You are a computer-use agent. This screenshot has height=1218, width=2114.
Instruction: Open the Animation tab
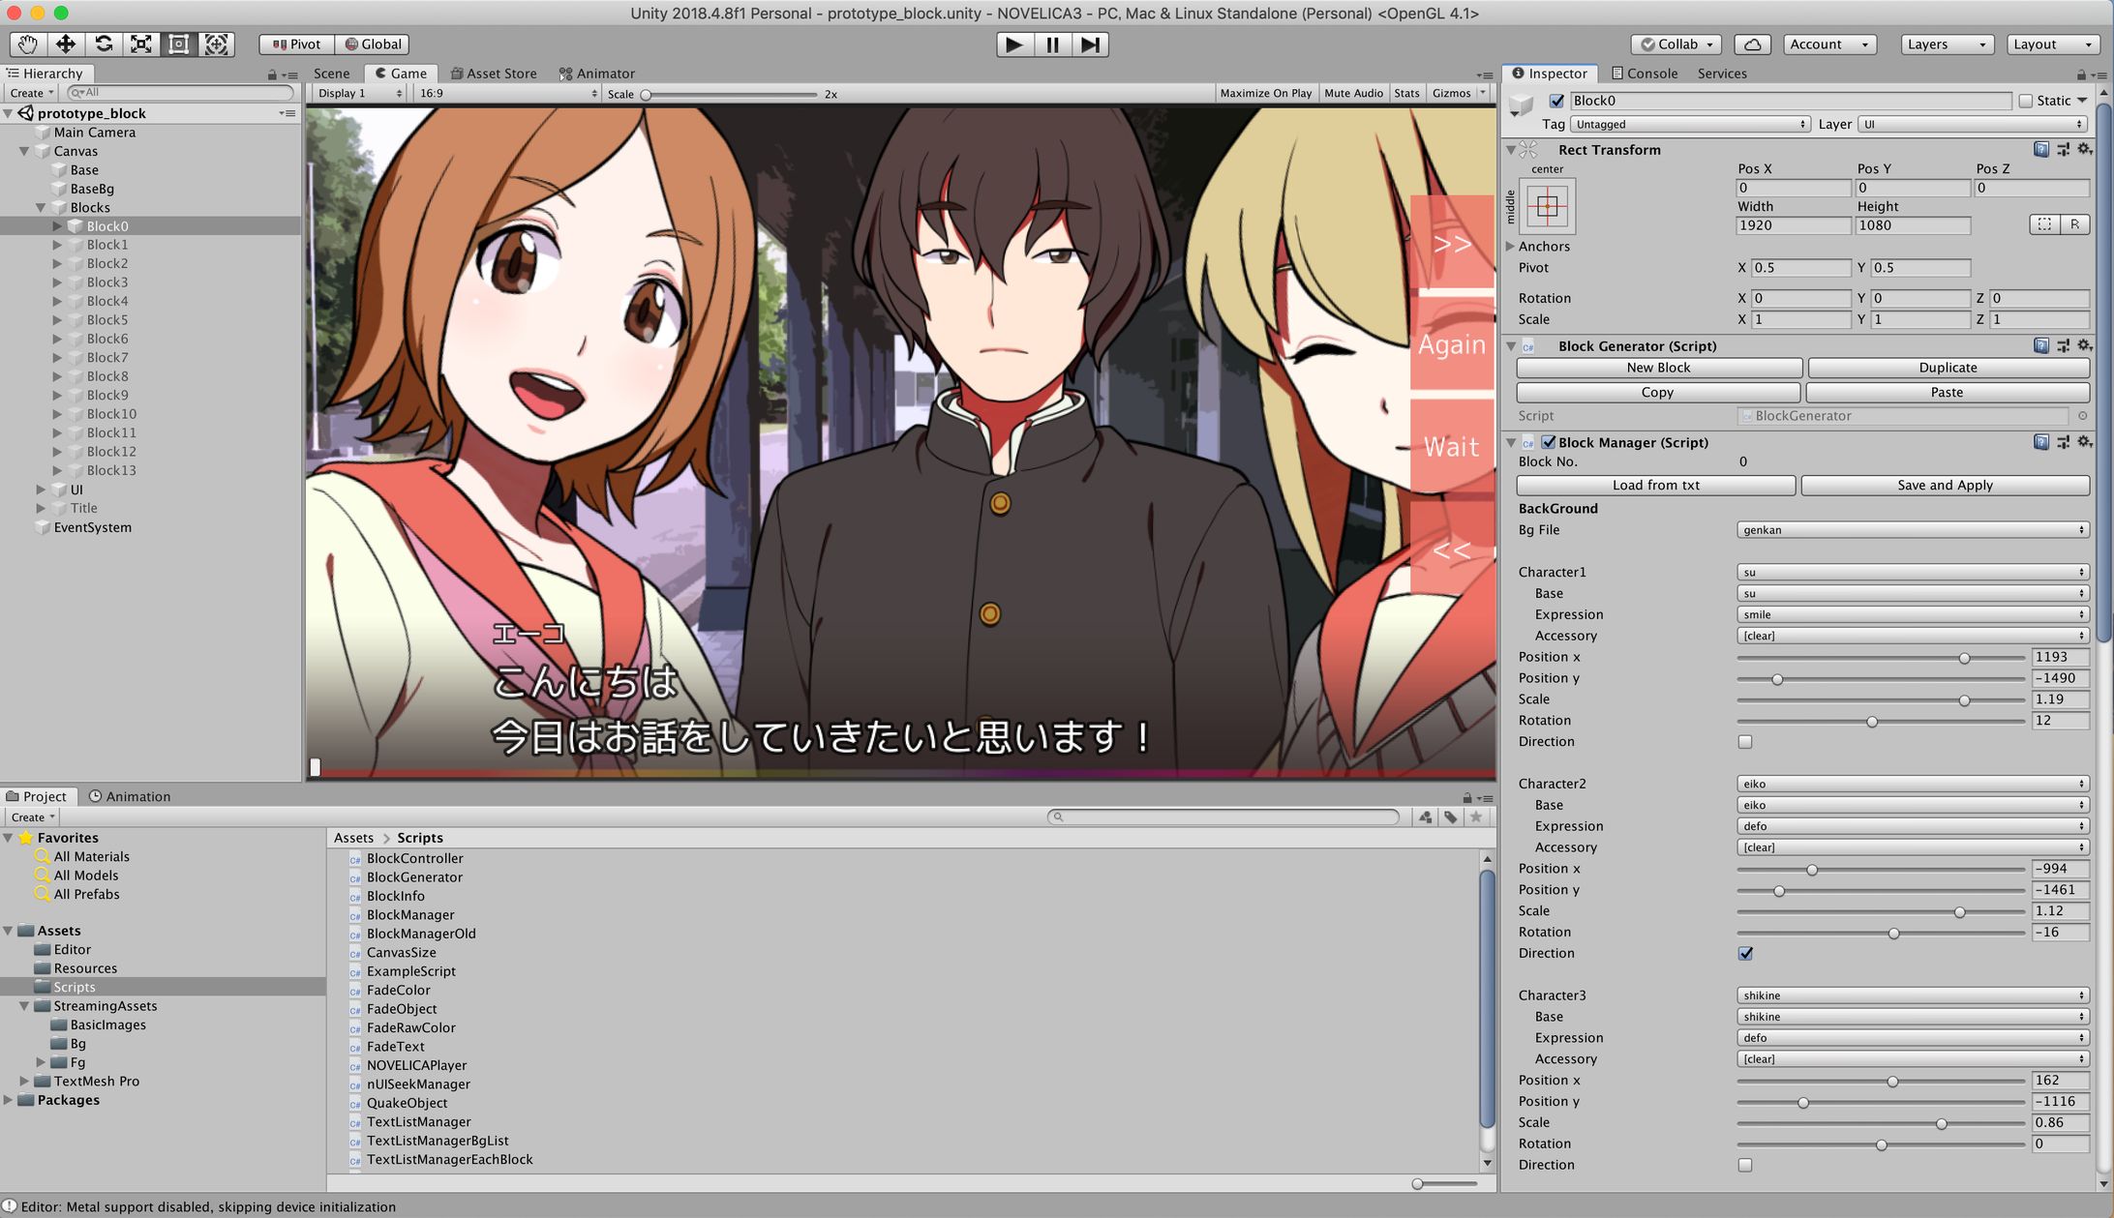(129, 797)
